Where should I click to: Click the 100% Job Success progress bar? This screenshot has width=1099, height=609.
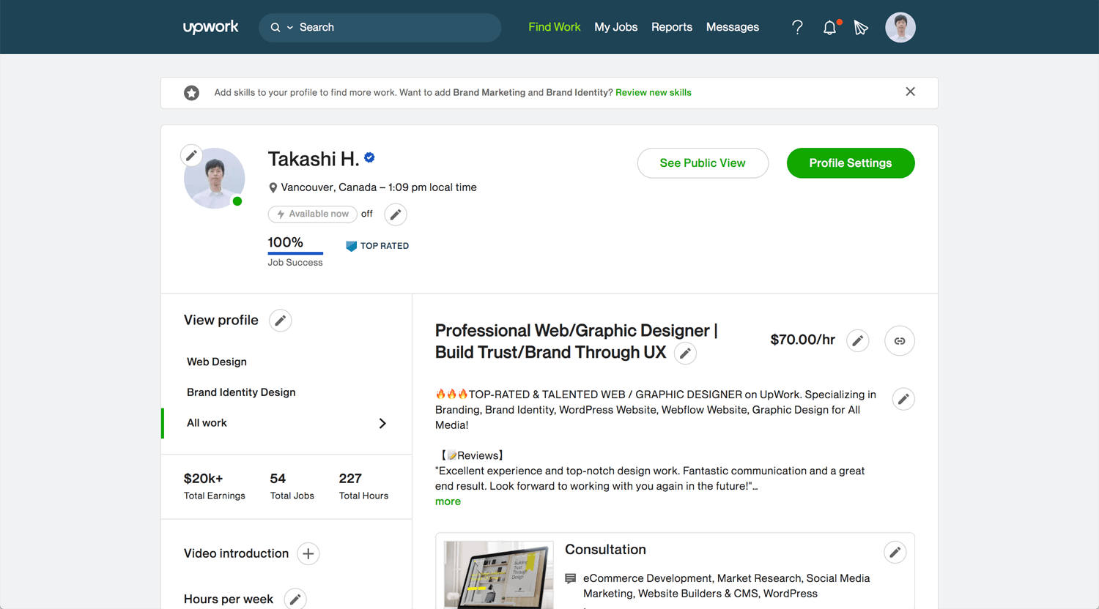295,253
